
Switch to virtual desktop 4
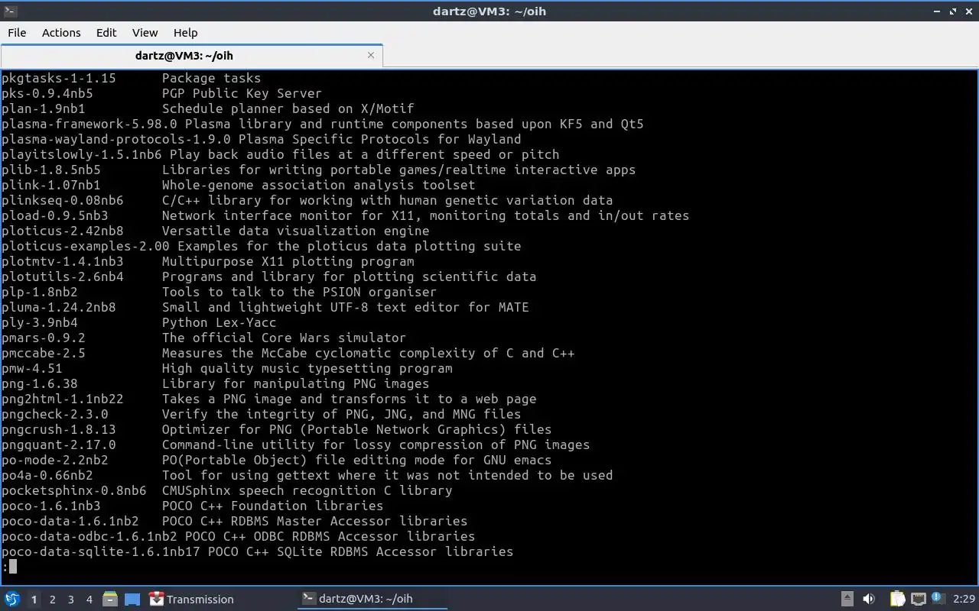pos(89,600)
